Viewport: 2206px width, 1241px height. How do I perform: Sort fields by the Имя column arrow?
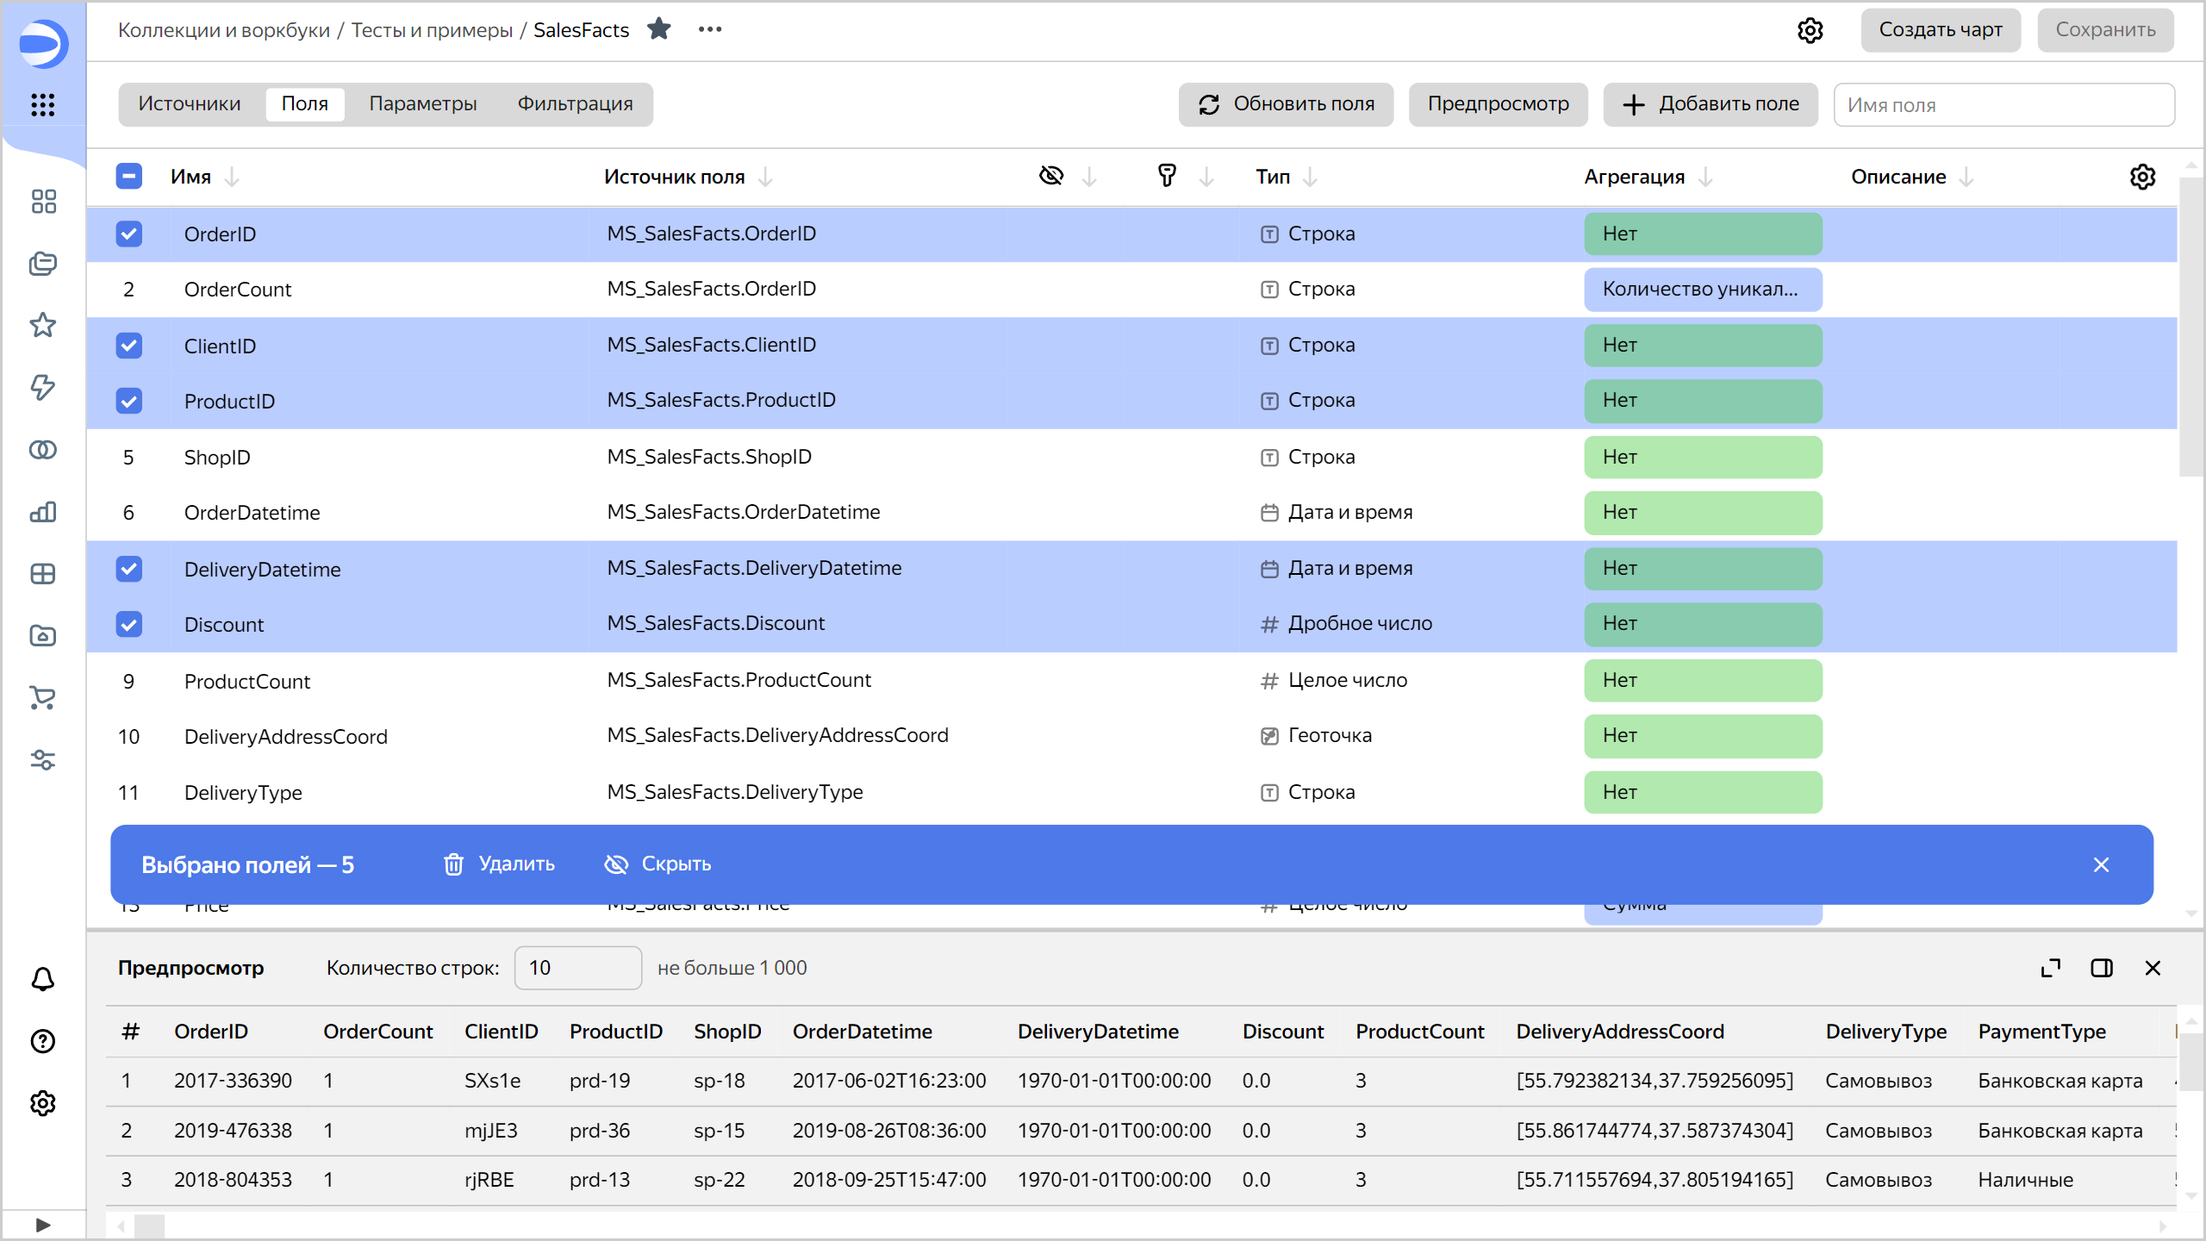233,177
